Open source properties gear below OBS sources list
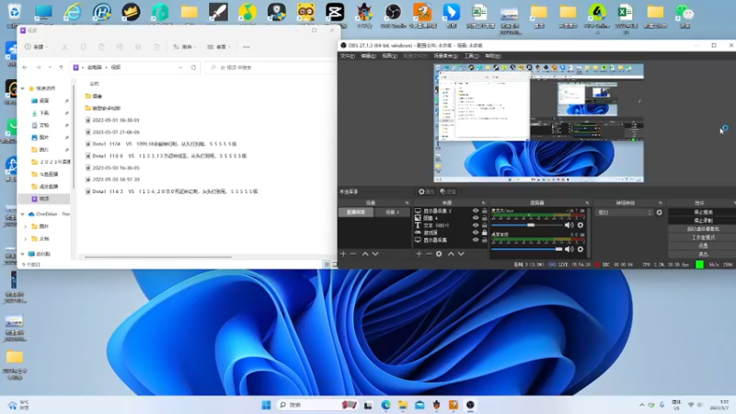Viewport: 736px width, 414px height. (x=439, y=254)
